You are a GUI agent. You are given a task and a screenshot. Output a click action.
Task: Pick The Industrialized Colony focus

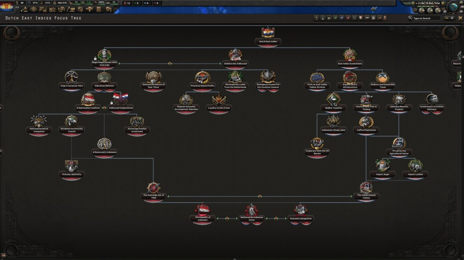(366, 191)
